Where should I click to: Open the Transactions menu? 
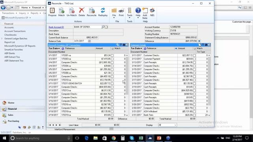(x=9, y=13)
